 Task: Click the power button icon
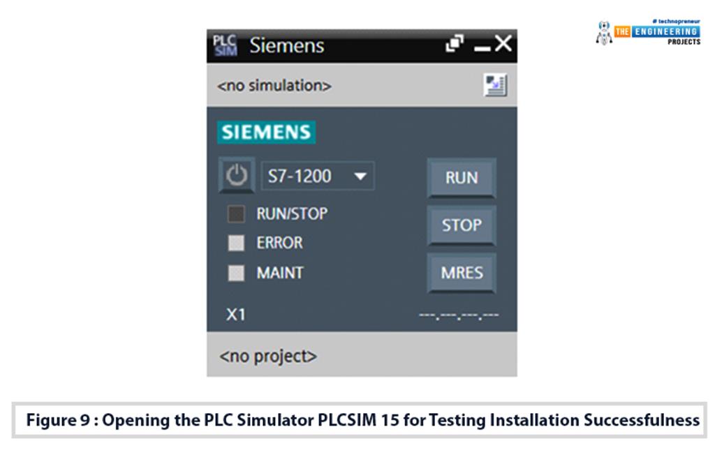click(x=237, y=176)
